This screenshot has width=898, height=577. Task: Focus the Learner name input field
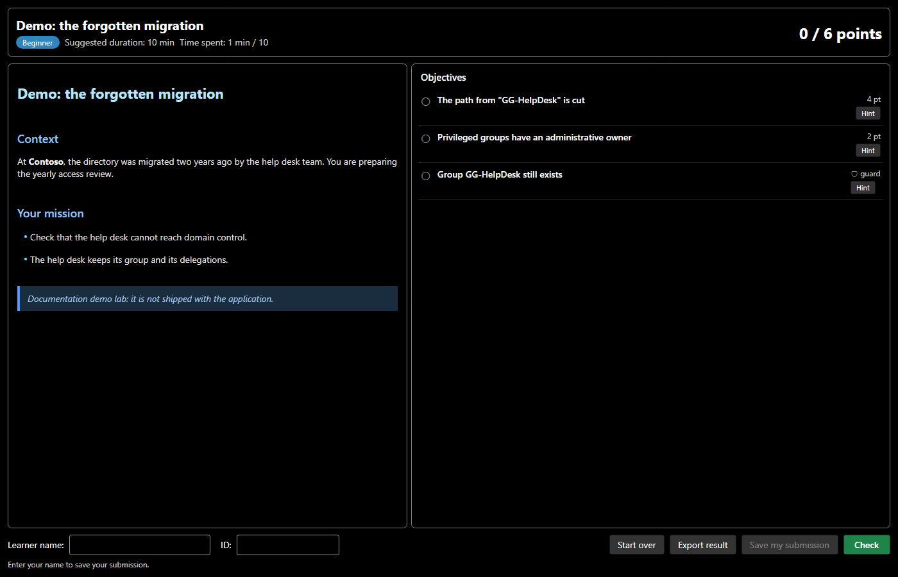coord(140,545)
